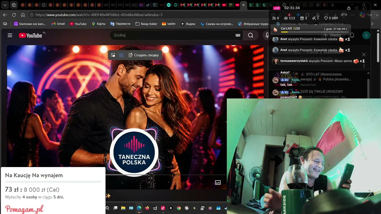Screen dimensions: 381x214
Task: Open a new browser tab
Action: click(332, 5)
